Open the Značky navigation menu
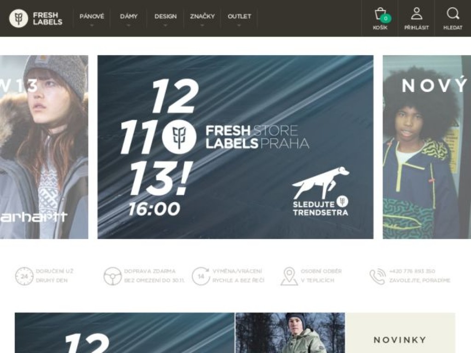Viewport: 471px width, 353px height. [x=202, y=18]
